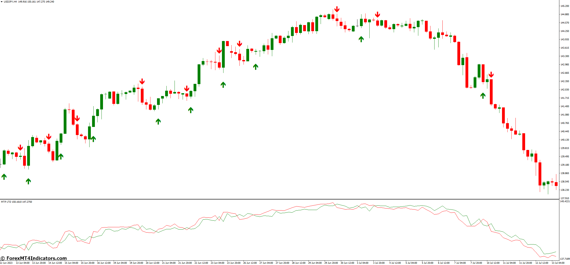Click the indicator scale value 145.4221
Screen dimensions: 570x265
565,201
